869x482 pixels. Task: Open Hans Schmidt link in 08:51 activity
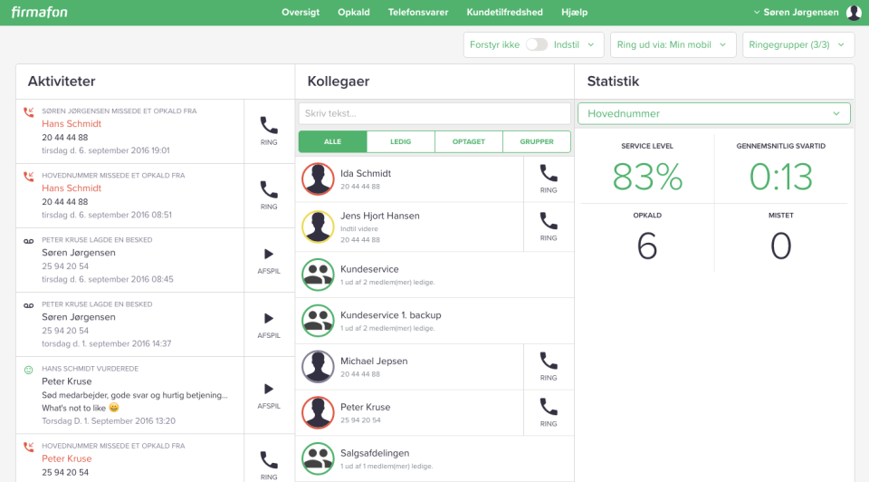pyautogui.click(x=72, y=188)
